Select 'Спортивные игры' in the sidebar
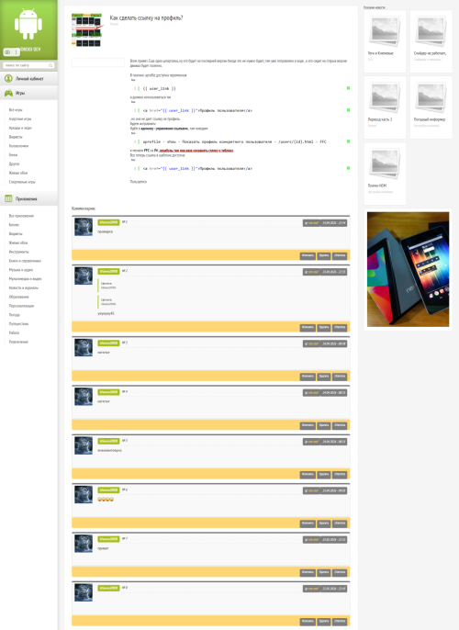 (x=22, y=182)
